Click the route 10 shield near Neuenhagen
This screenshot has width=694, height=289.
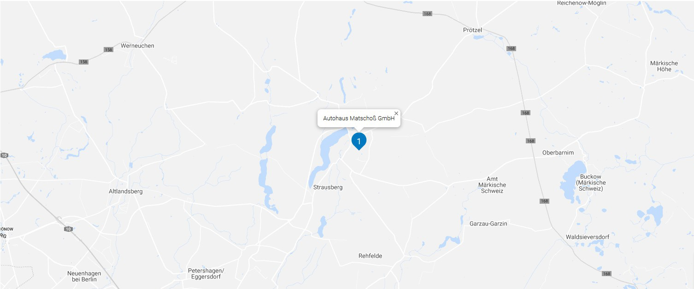68,229
